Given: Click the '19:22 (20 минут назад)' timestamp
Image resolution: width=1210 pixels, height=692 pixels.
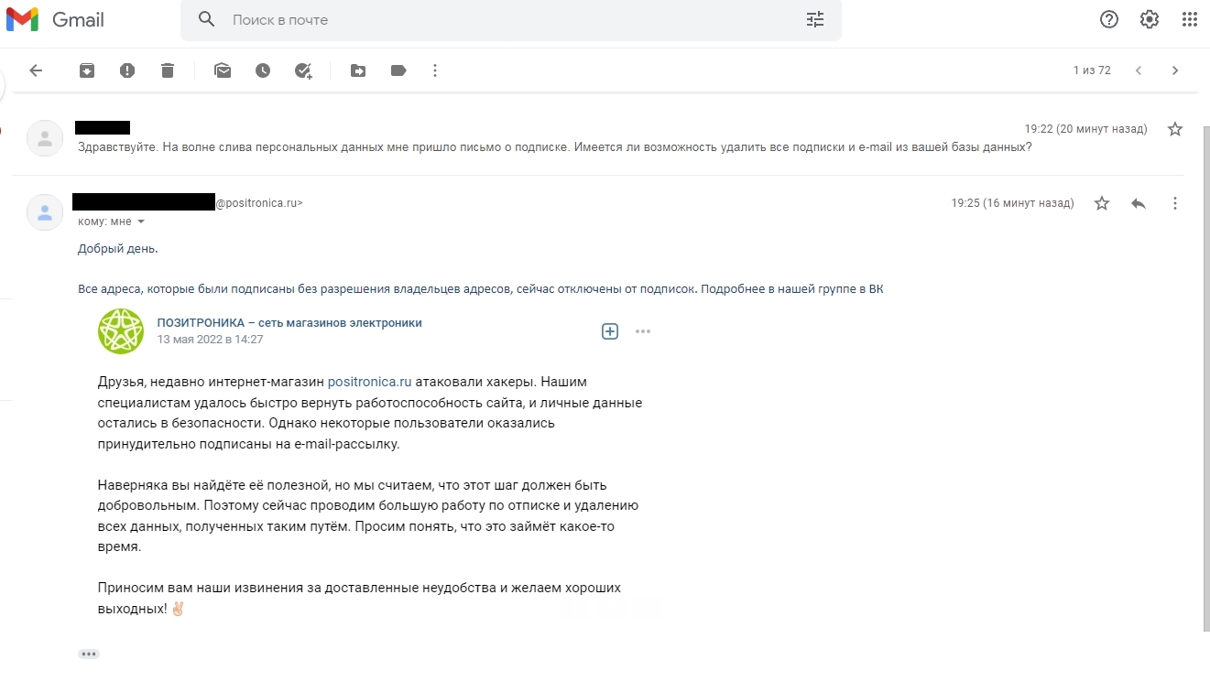Looking at the screenshot, I should tap(1085, 129).
